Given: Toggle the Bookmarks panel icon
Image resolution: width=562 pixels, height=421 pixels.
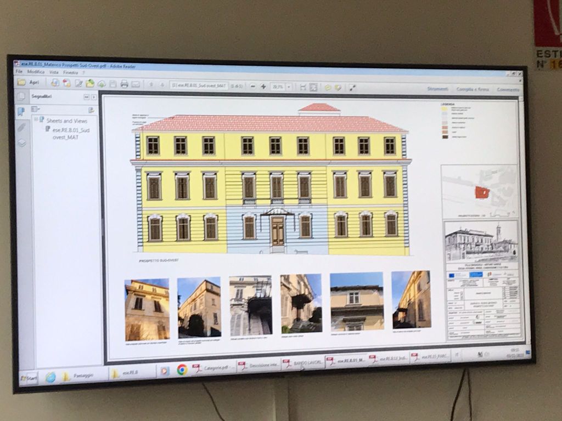Looking at the screenshot, I should click(x=21, y=112).
